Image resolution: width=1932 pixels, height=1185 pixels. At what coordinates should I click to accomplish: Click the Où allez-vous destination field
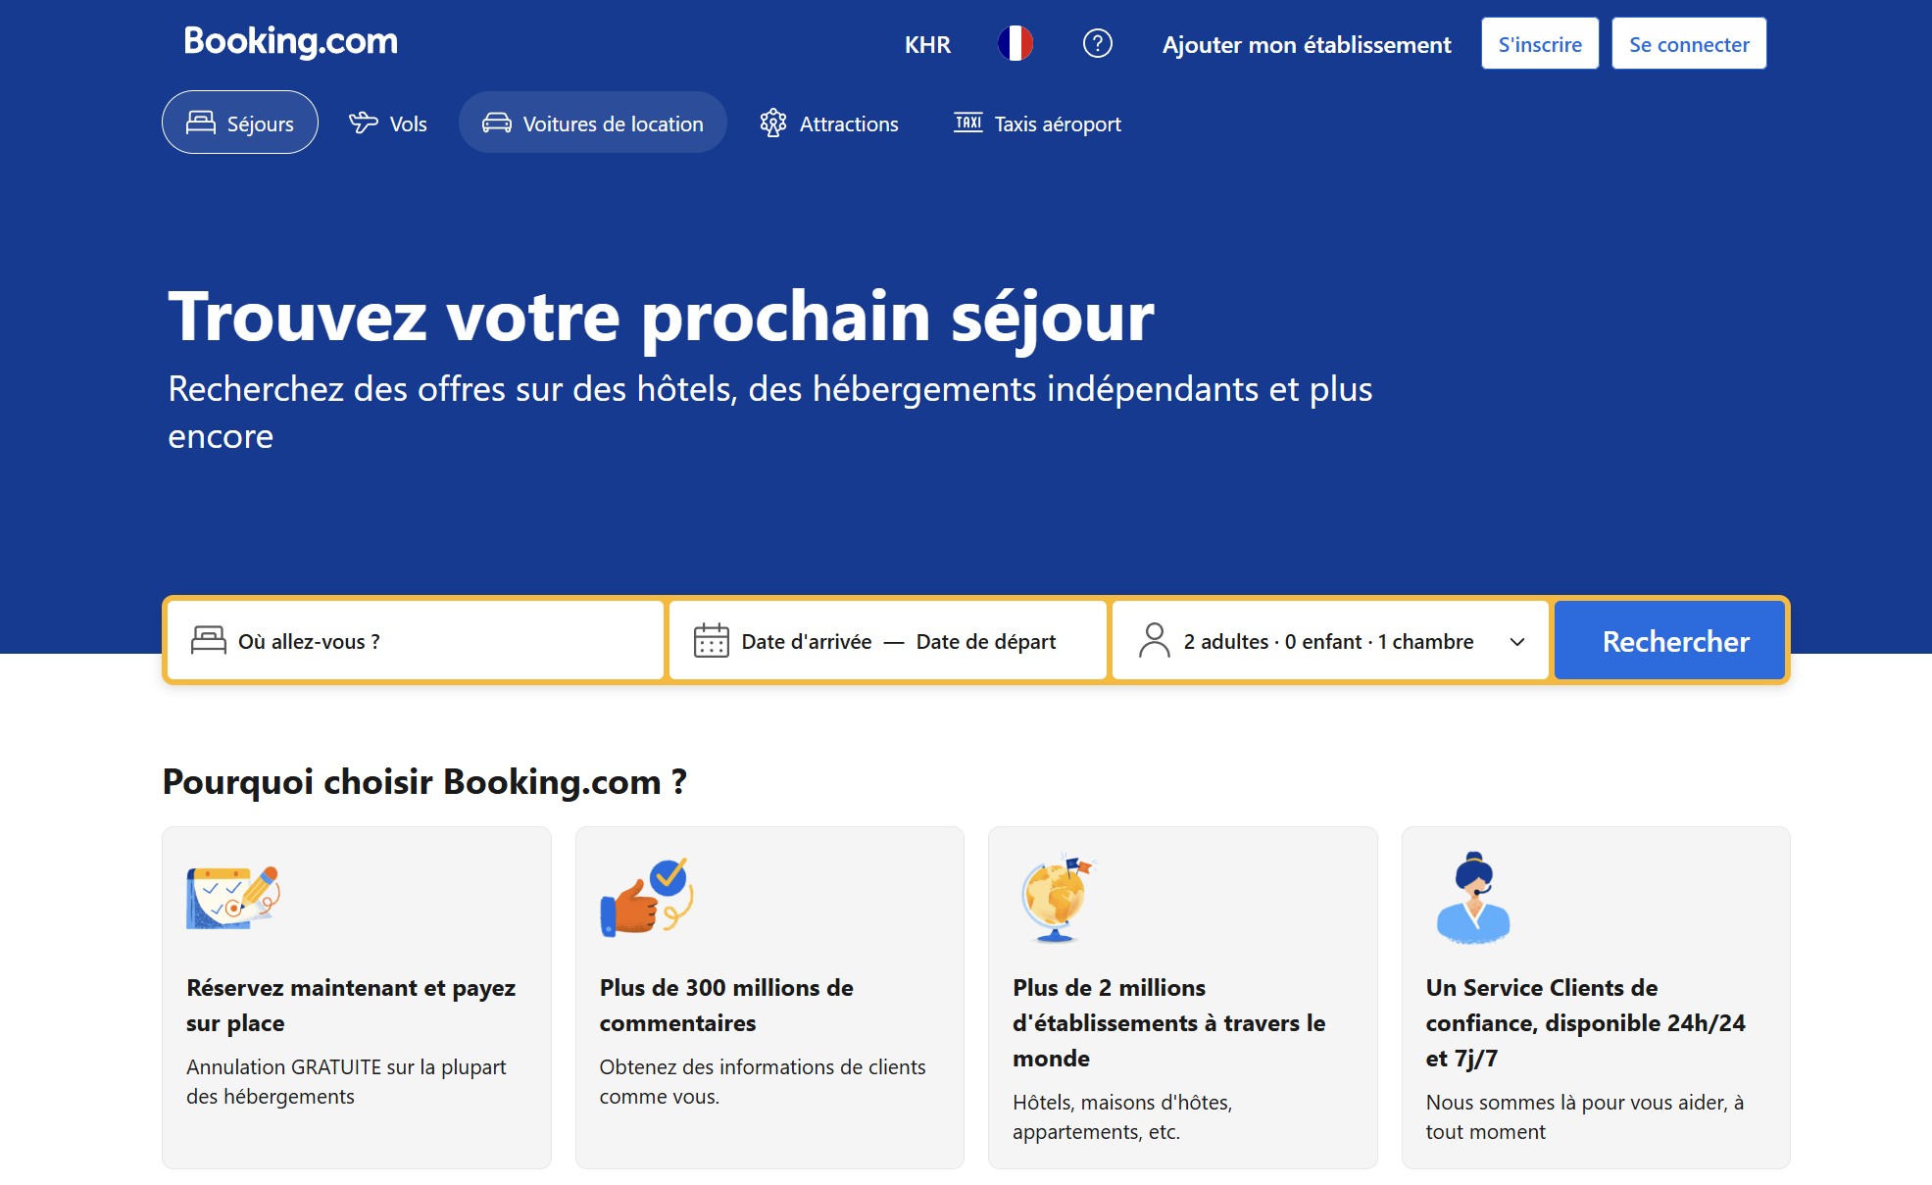[416, 641]
